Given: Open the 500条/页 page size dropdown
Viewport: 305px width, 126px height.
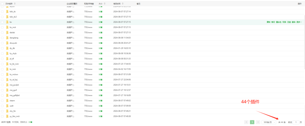Looking at the screenshot, I should pyautogui.click(x=269, y=122).
